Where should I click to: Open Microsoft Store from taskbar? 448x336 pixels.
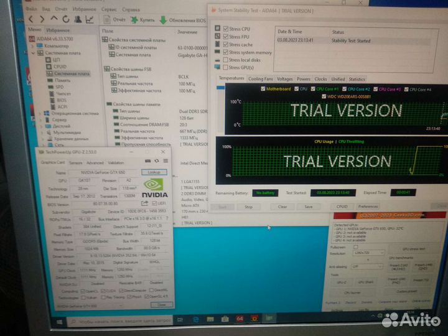[225, 319]
